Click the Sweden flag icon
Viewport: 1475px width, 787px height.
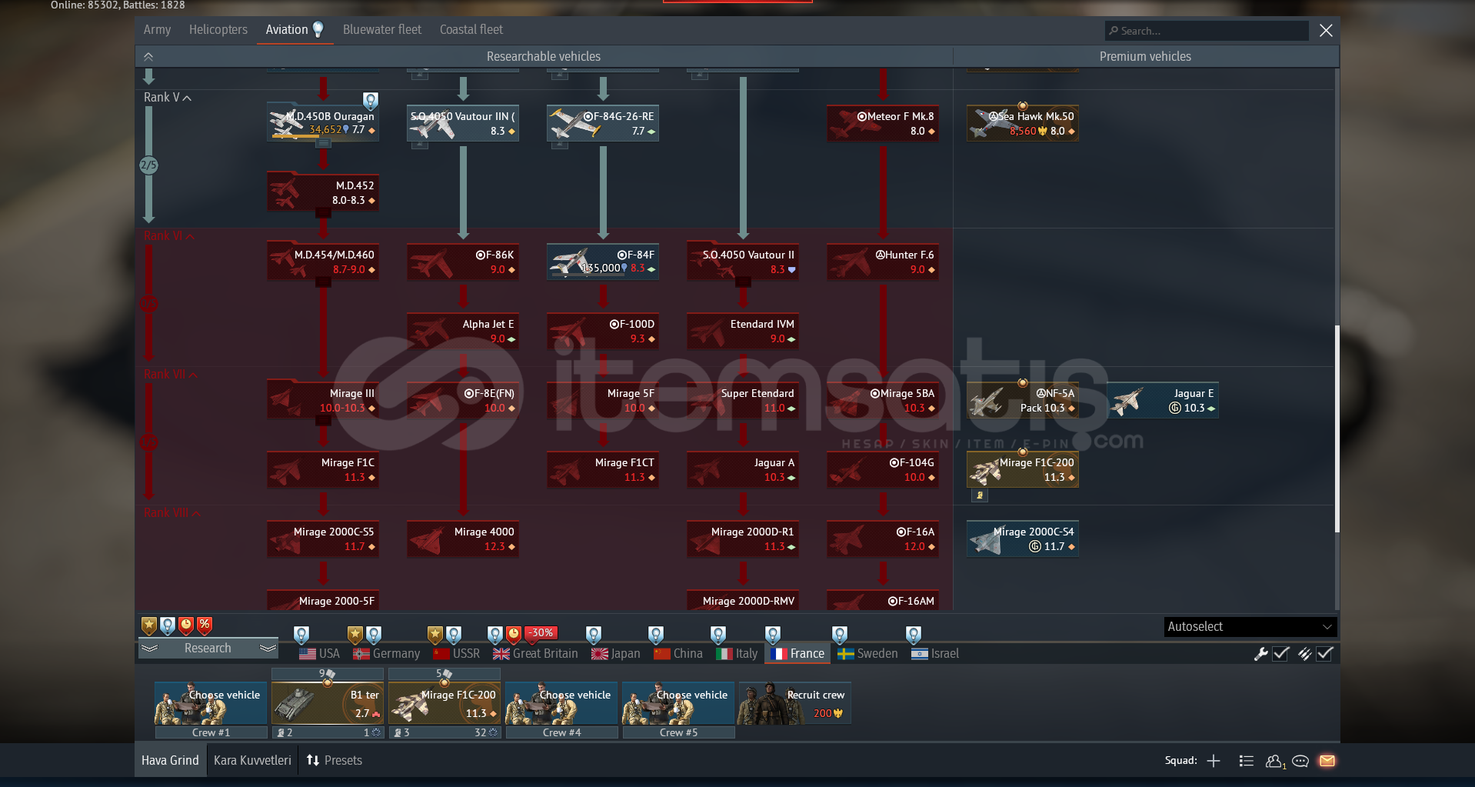tap(846, 654)
